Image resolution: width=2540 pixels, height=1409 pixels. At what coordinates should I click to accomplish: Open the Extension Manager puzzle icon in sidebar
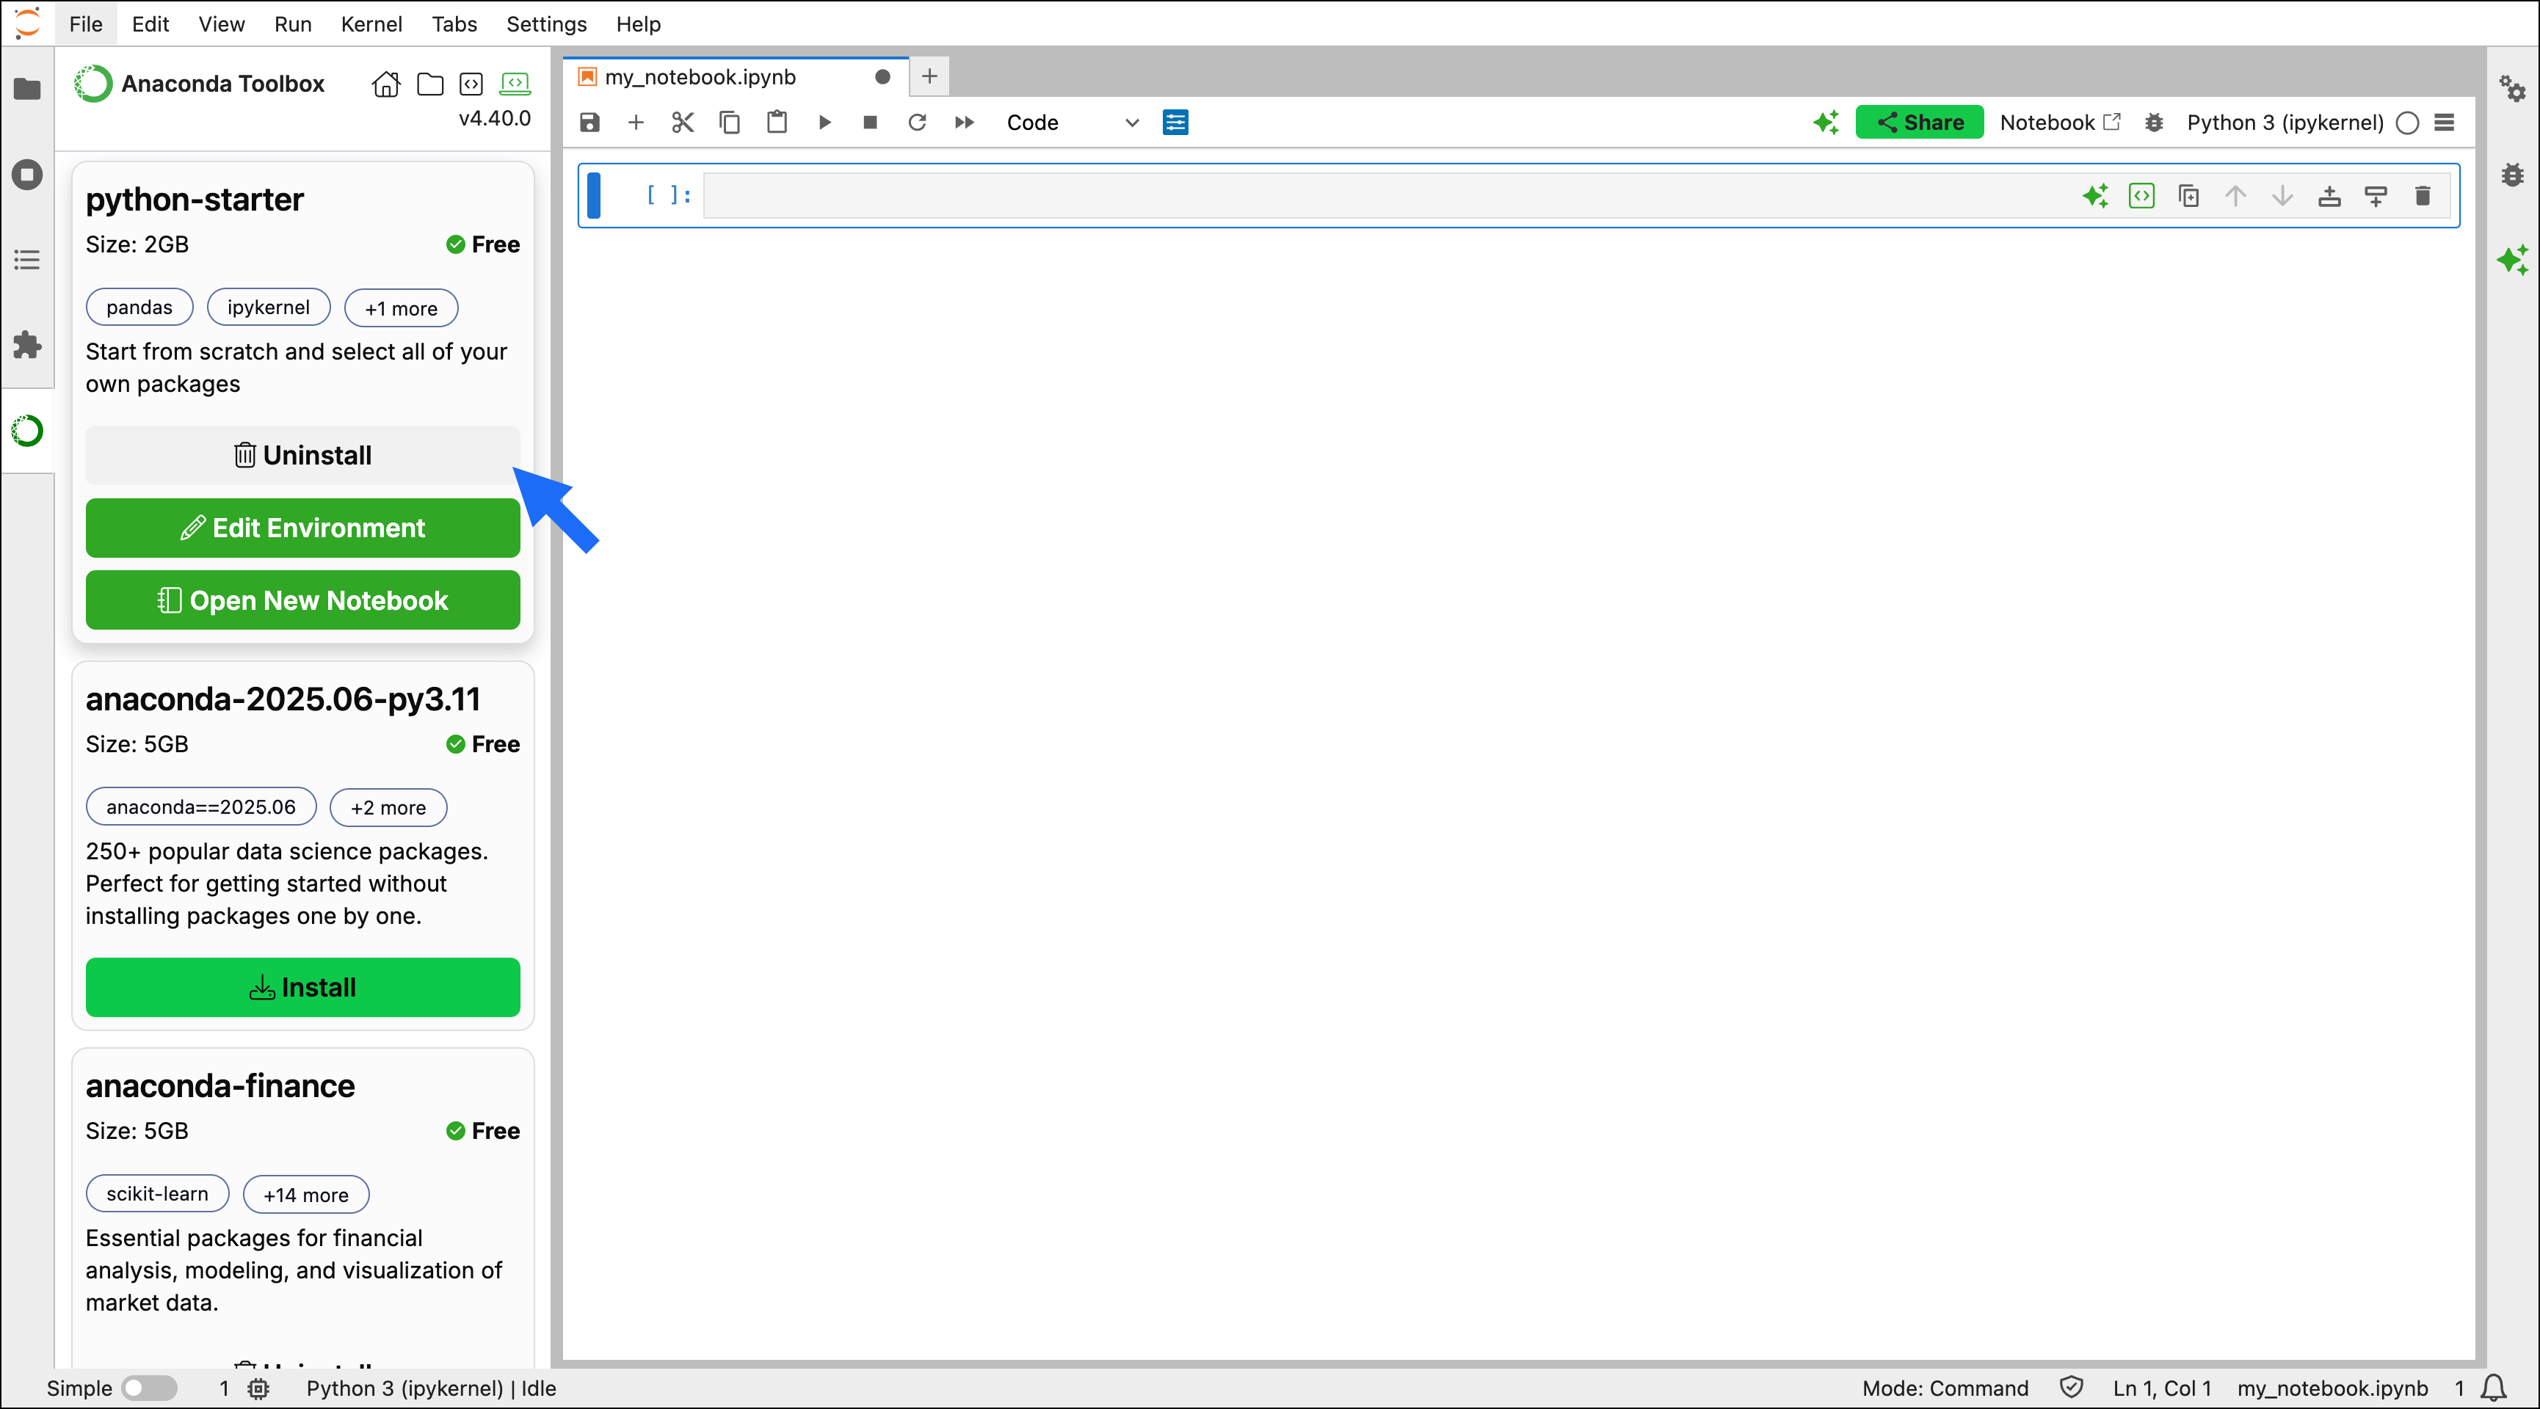(26, 345)
